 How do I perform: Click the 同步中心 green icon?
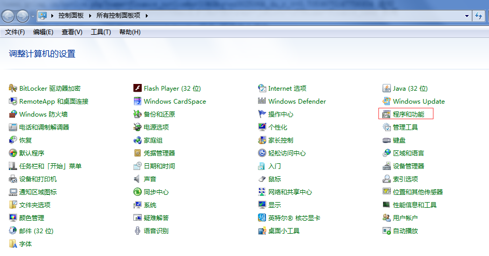click(x=138, y=192)
